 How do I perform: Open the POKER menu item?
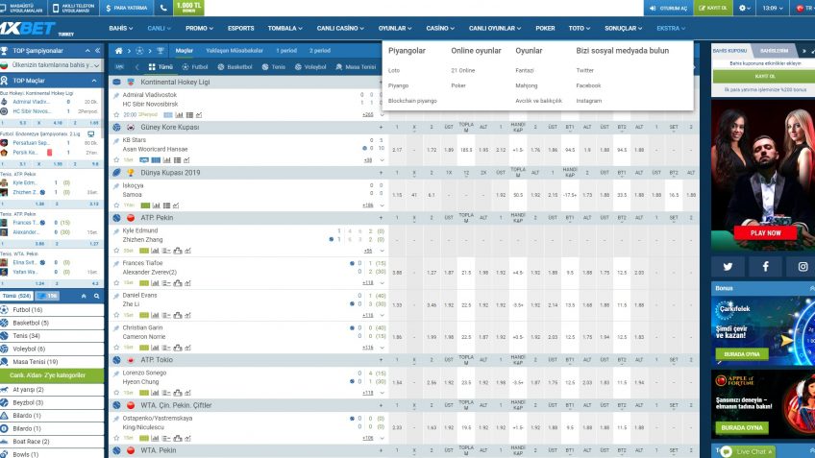pos(545,29)
